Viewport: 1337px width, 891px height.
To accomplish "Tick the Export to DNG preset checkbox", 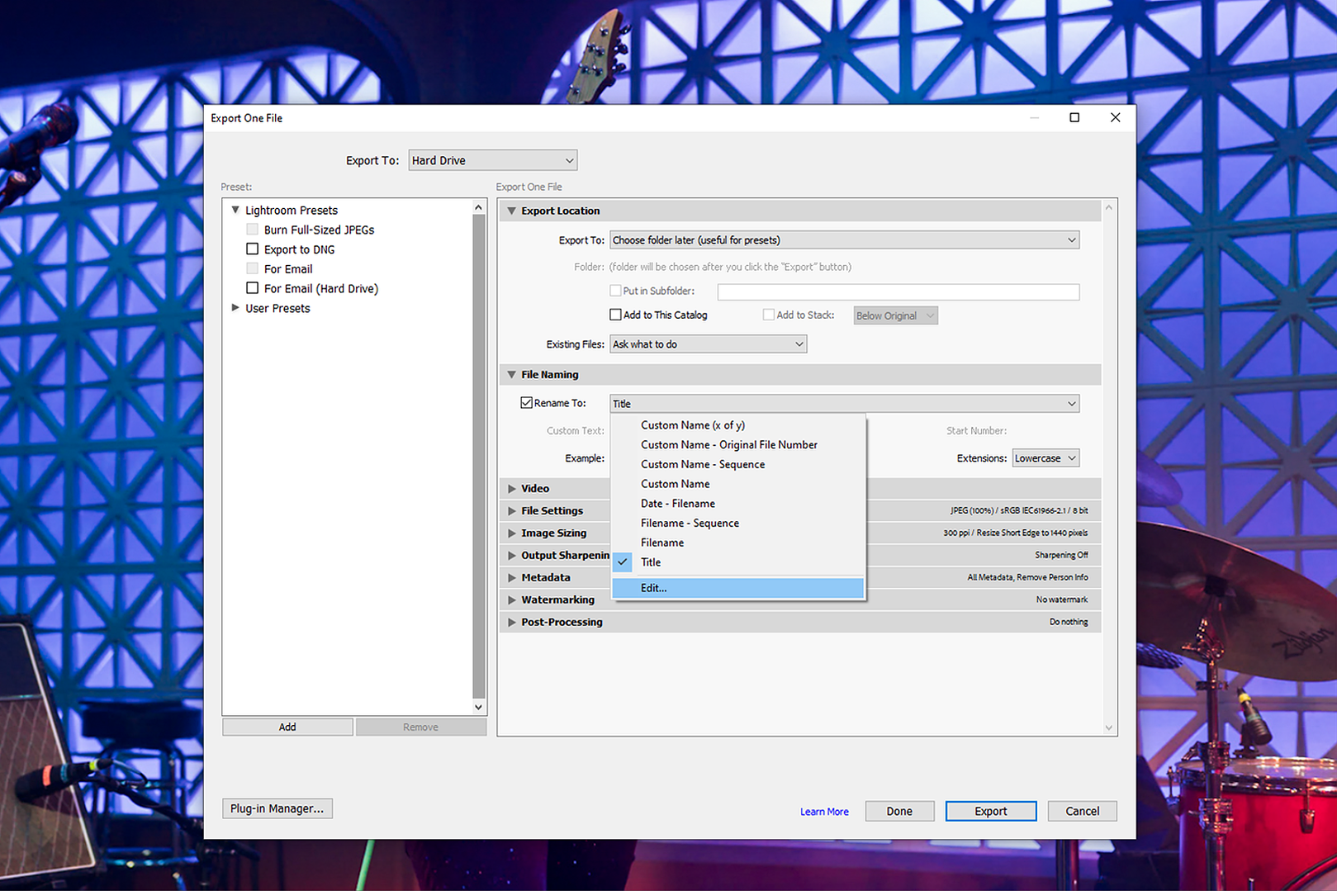I will pos(253,249).
